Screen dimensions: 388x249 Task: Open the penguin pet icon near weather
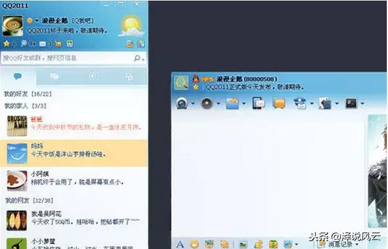coord(129,44)
